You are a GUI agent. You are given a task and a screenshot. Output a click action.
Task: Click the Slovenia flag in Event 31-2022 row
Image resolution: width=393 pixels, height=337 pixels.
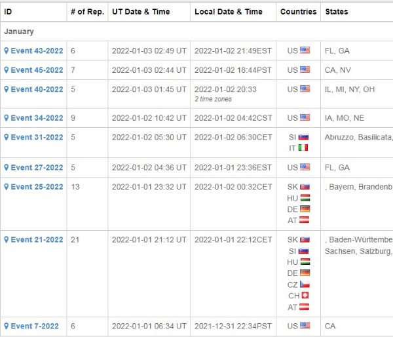[x=303, y=138]
